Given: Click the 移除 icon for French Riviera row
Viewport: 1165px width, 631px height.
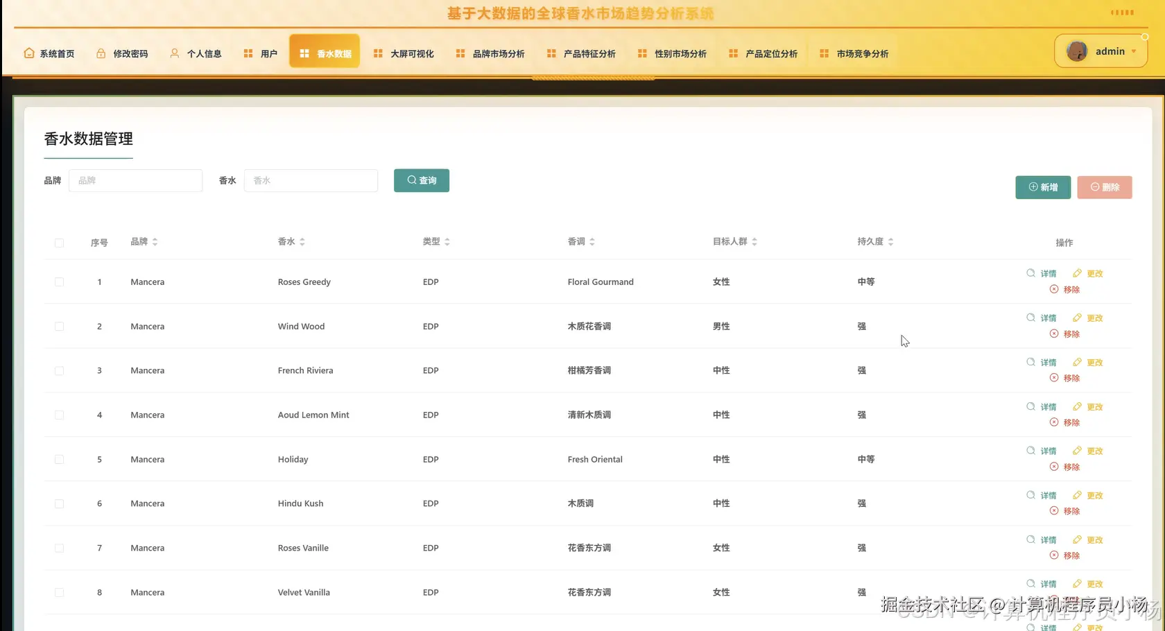Looking at the screenshot, I should coord(1055,378).
